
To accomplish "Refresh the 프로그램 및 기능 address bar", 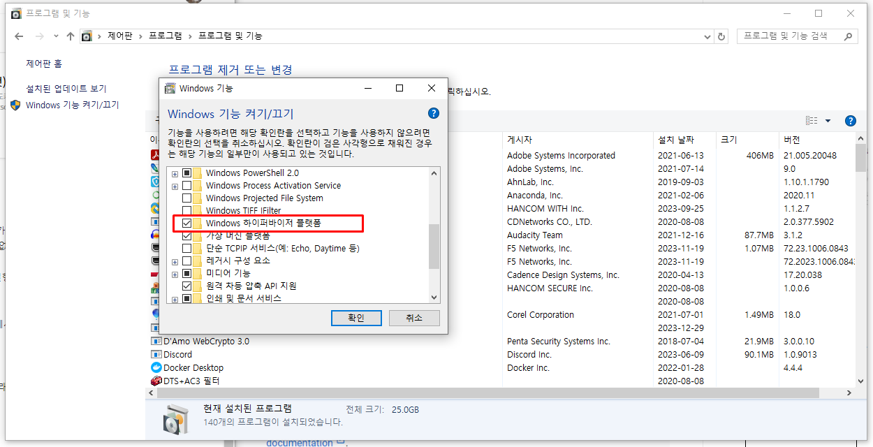I will coord(721,36).
